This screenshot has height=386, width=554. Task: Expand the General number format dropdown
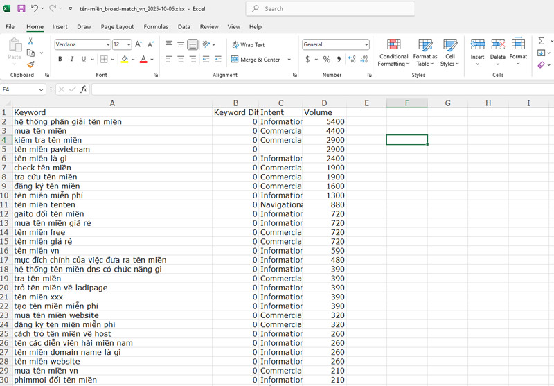pos(366,44)
